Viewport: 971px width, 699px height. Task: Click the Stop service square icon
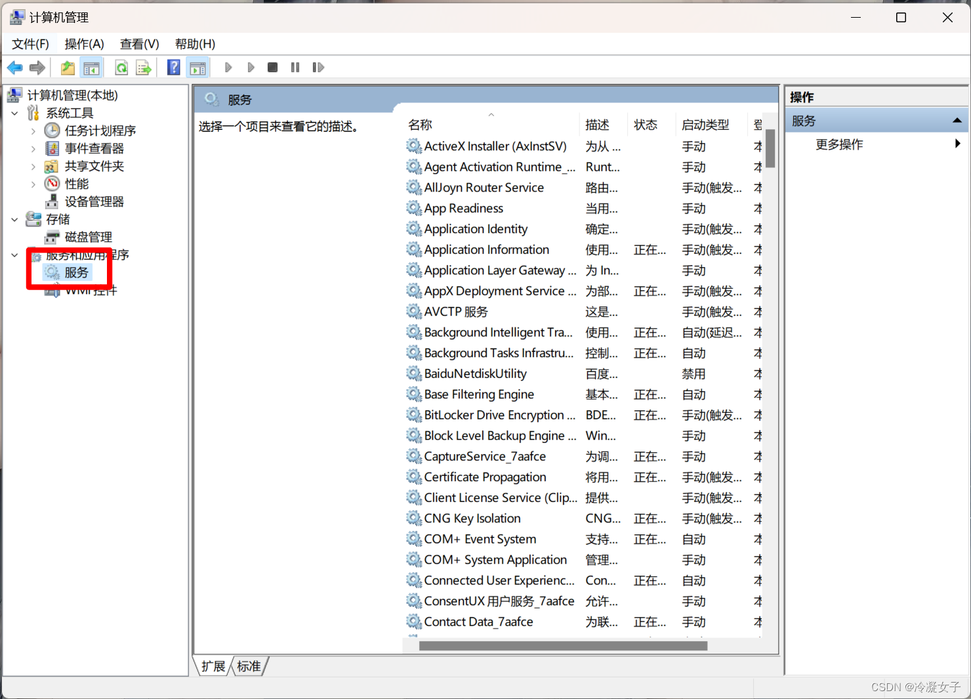(x=273, y=68)
